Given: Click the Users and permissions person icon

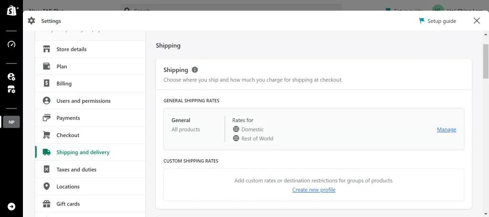Looking at the screenshot, I should pos(46,101).
